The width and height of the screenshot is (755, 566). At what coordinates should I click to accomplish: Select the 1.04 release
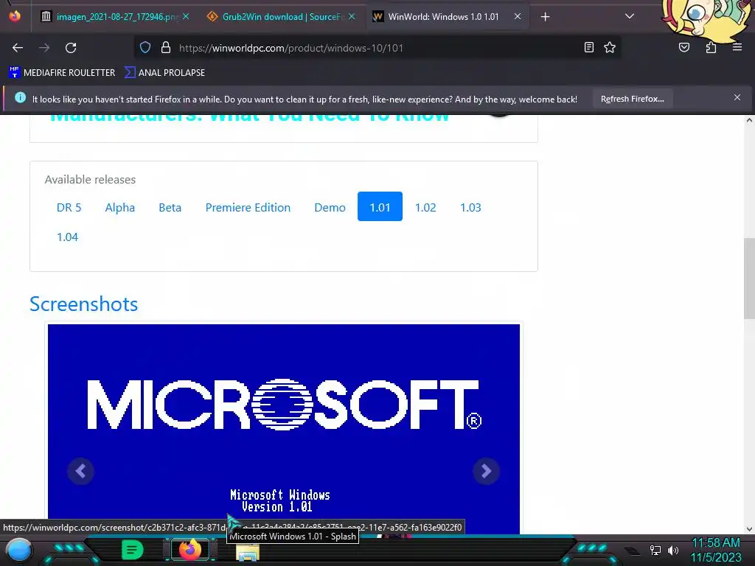tap(67, 237)
